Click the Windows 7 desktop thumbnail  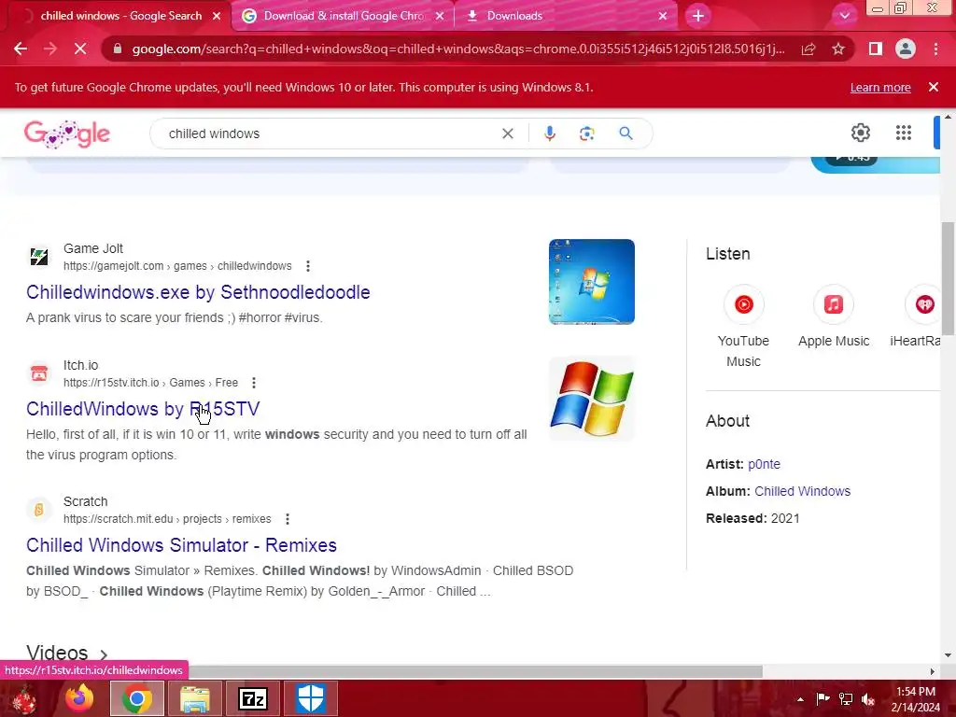click(591, 282)
